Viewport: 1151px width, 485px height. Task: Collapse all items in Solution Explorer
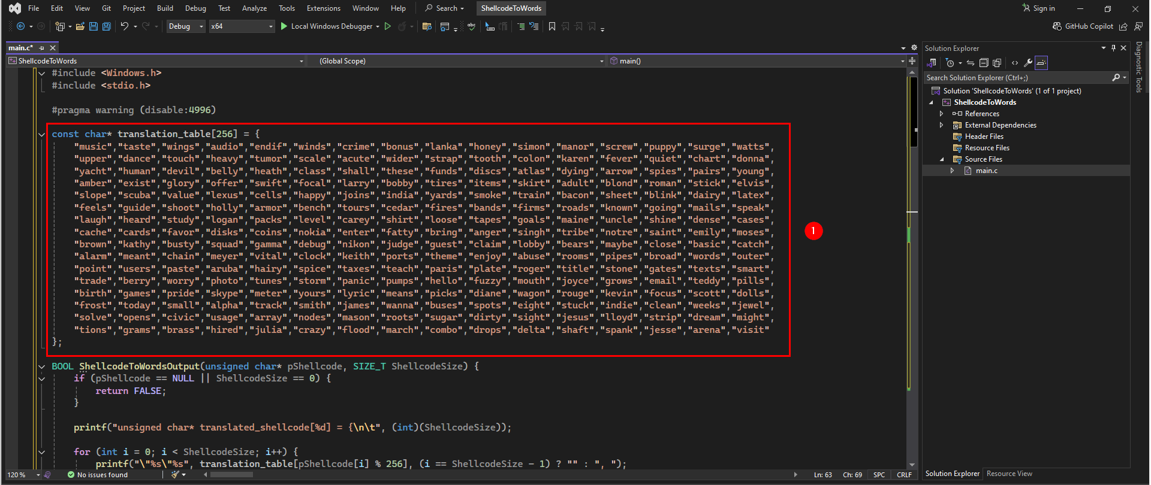click(984, 63)
